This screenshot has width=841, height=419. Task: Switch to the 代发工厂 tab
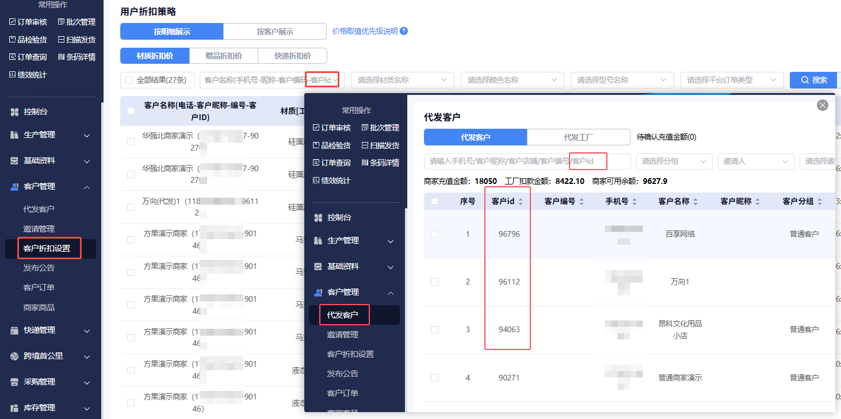pos(579,137)
